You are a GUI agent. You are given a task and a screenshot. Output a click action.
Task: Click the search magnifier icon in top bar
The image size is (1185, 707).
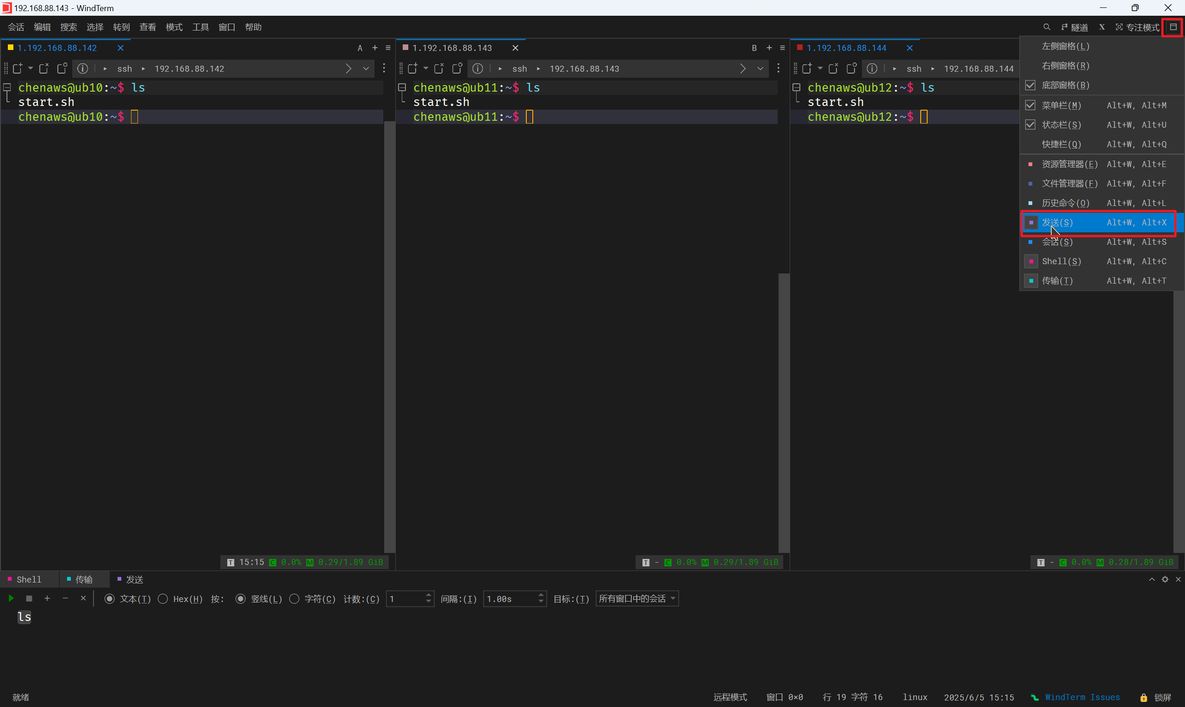(1046, 27)
